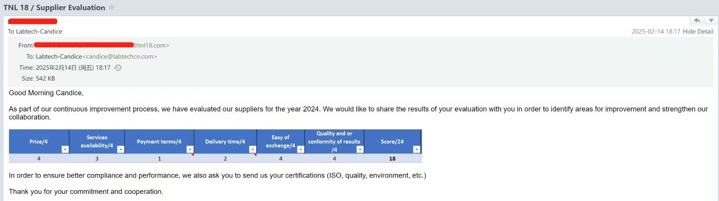Click the reply arrow icon
This screenshot has height=201, width=719.
pos(697,21)
